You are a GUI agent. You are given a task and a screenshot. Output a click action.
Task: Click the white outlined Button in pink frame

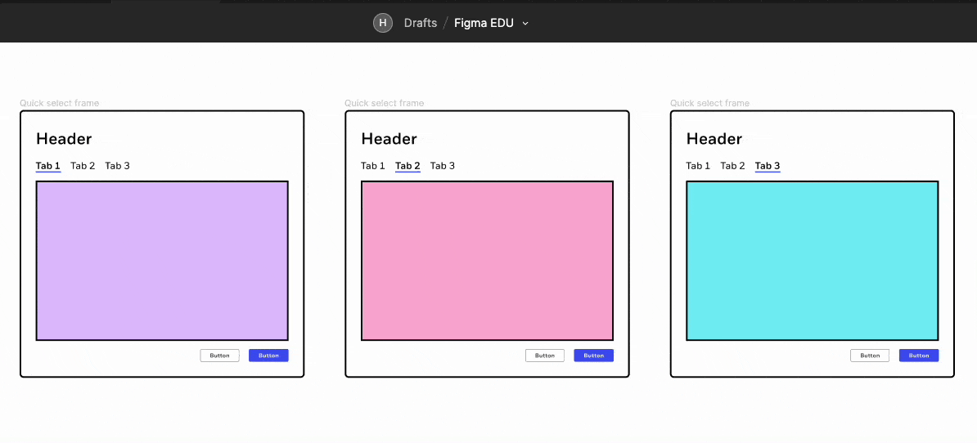pyautogui.click(x=545, y=356)
